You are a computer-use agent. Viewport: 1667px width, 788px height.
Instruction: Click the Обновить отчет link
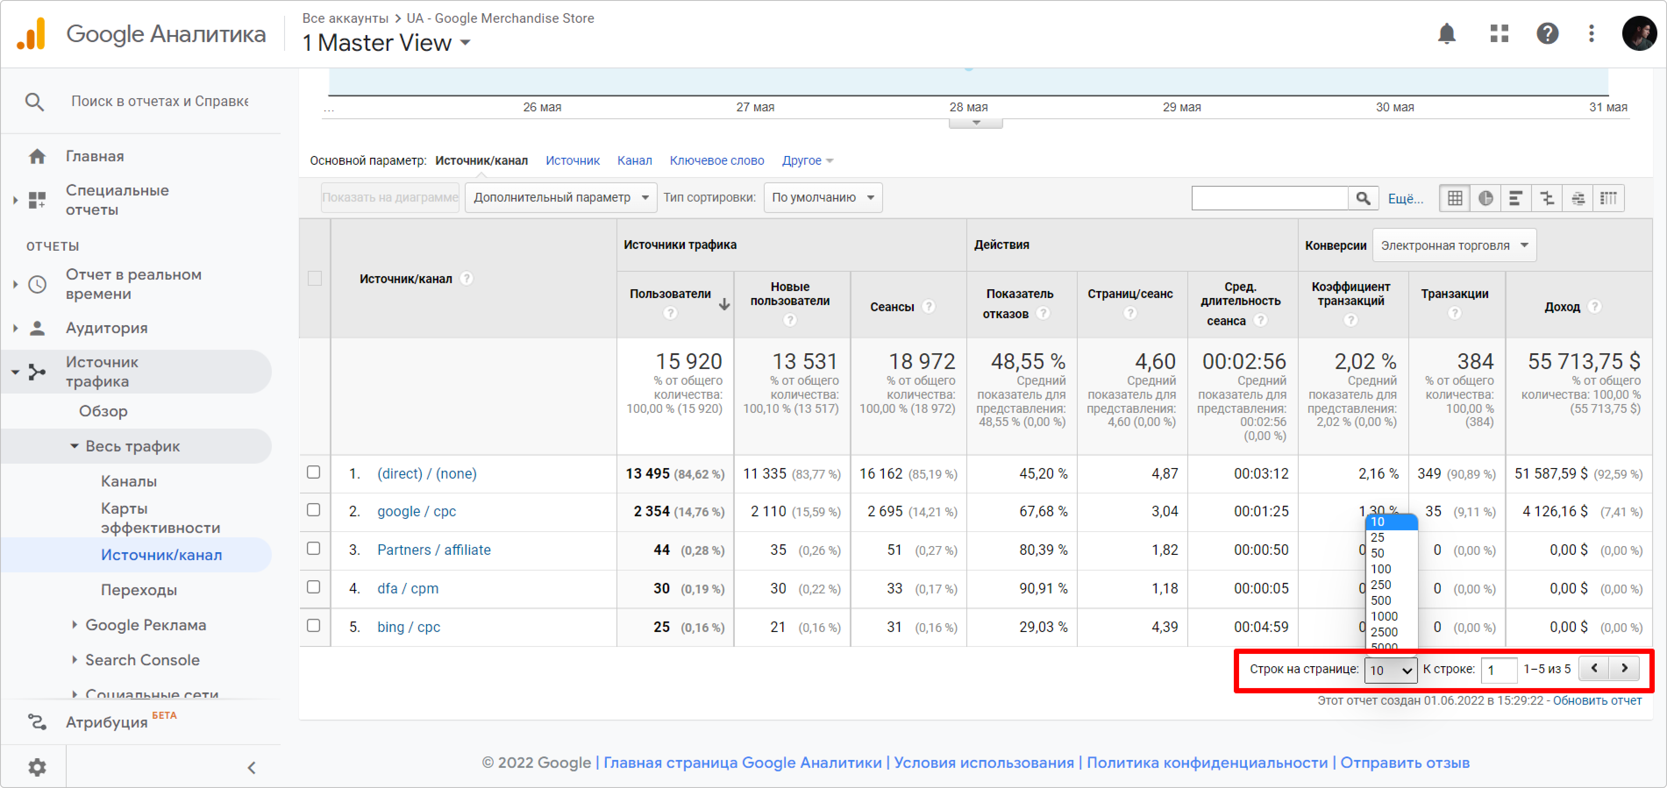click(1596, 700)
